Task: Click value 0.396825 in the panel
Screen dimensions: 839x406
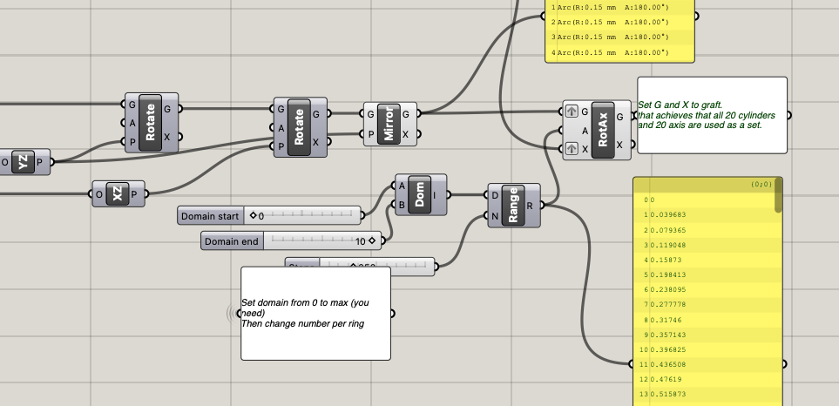Action: pos(666,350)
